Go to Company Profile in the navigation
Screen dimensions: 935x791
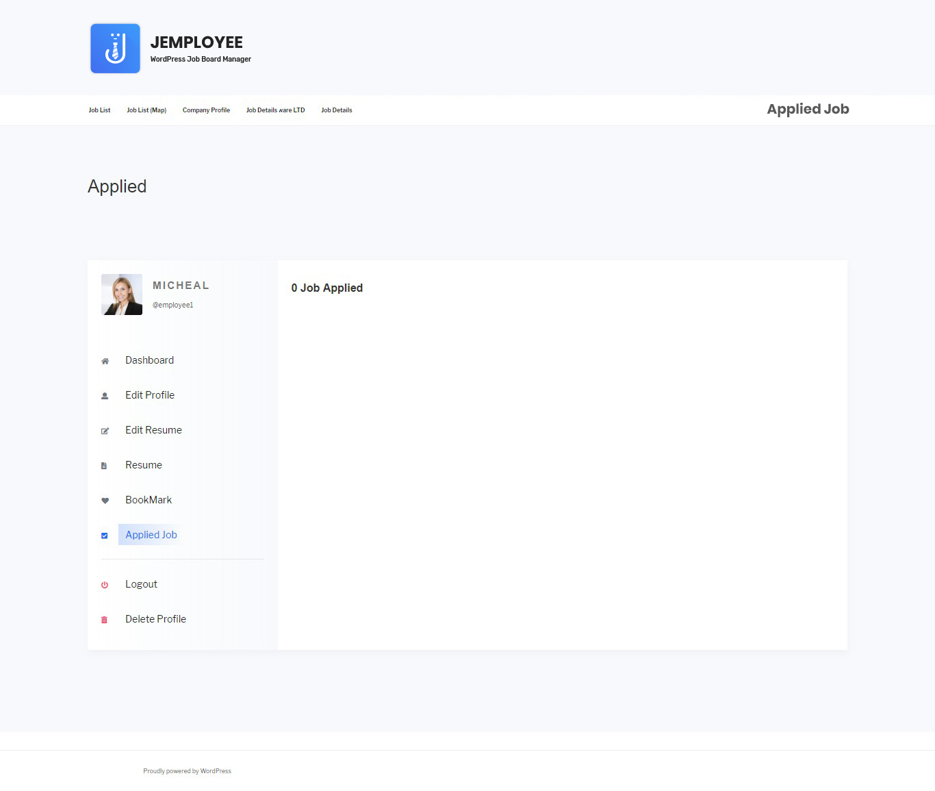206,110
